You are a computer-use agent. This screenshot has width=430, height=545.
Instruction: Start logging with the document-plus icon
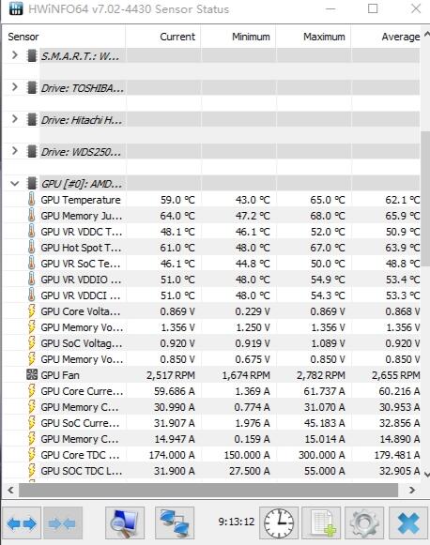point(321,523)
